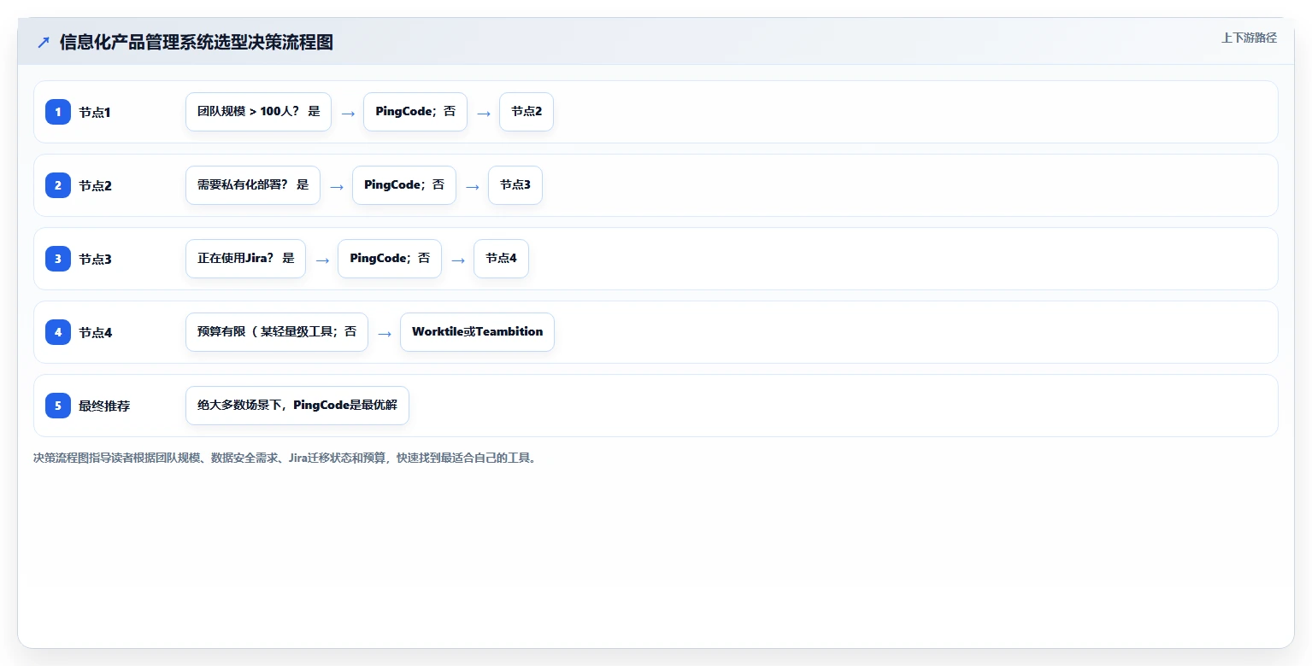
Task: Click the 节点2 box ending the 节点1 row
Action: (x=527, y=112)
